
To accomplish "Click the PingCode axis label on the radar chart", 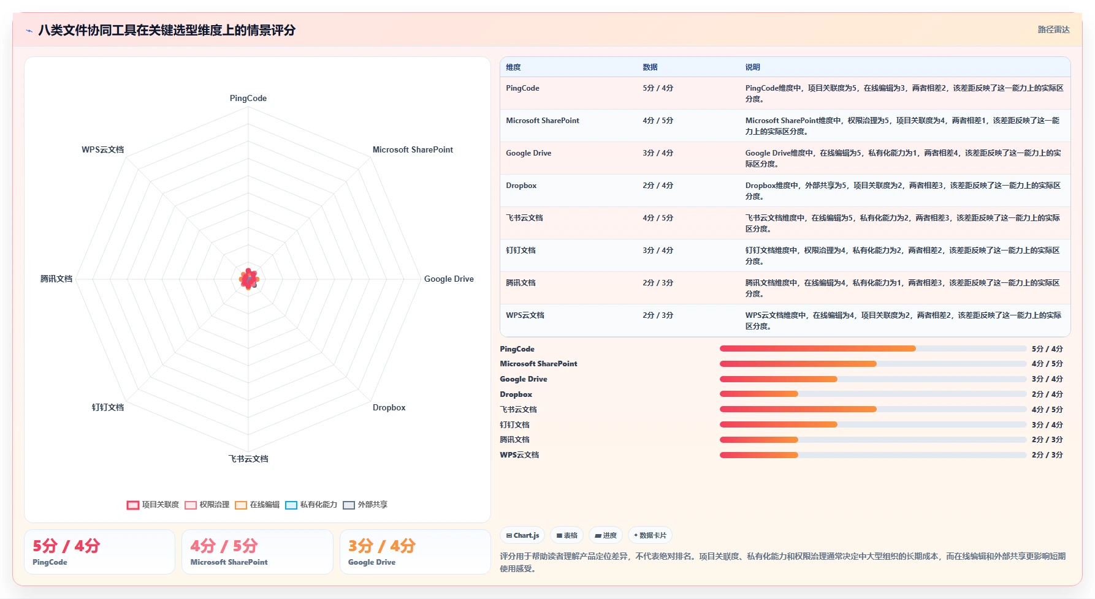I will (248, 99).
